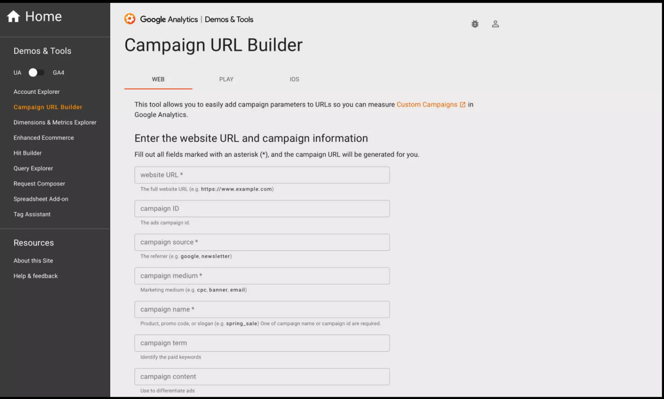Open the Request Composer tool
The height and width of the screenshot is (399, 664).
(39, 184)
